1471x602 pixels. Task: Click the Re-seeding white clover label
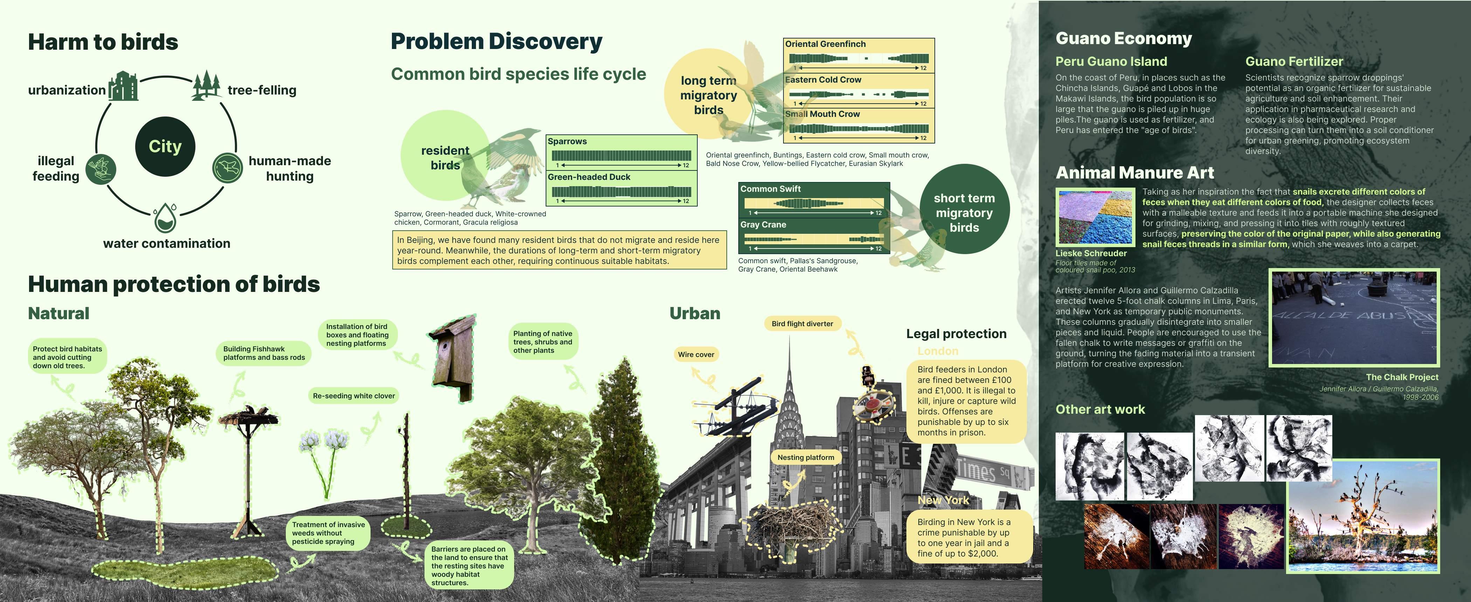pos(353,395)
